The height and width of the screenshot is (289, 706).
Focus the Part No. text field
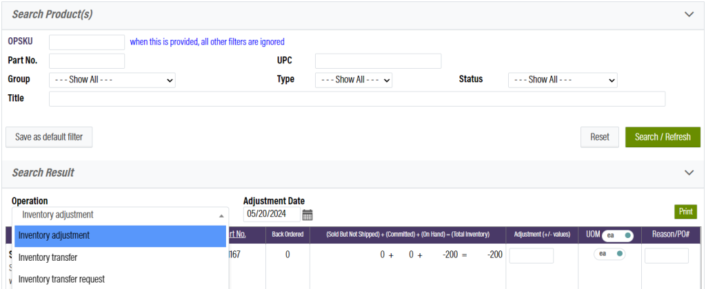pyautogui.click(x=87, y=61)
